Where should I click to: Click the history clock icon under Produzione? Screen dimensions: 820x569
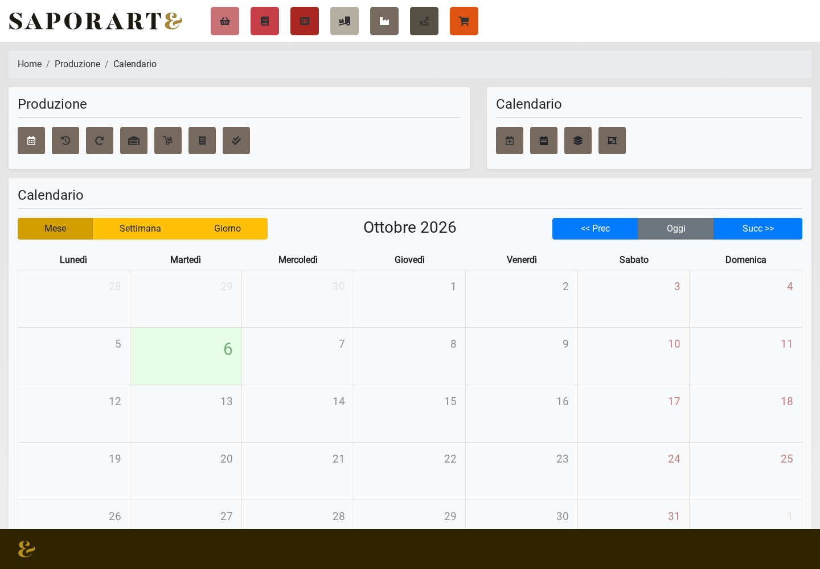[x=65, y=141]
